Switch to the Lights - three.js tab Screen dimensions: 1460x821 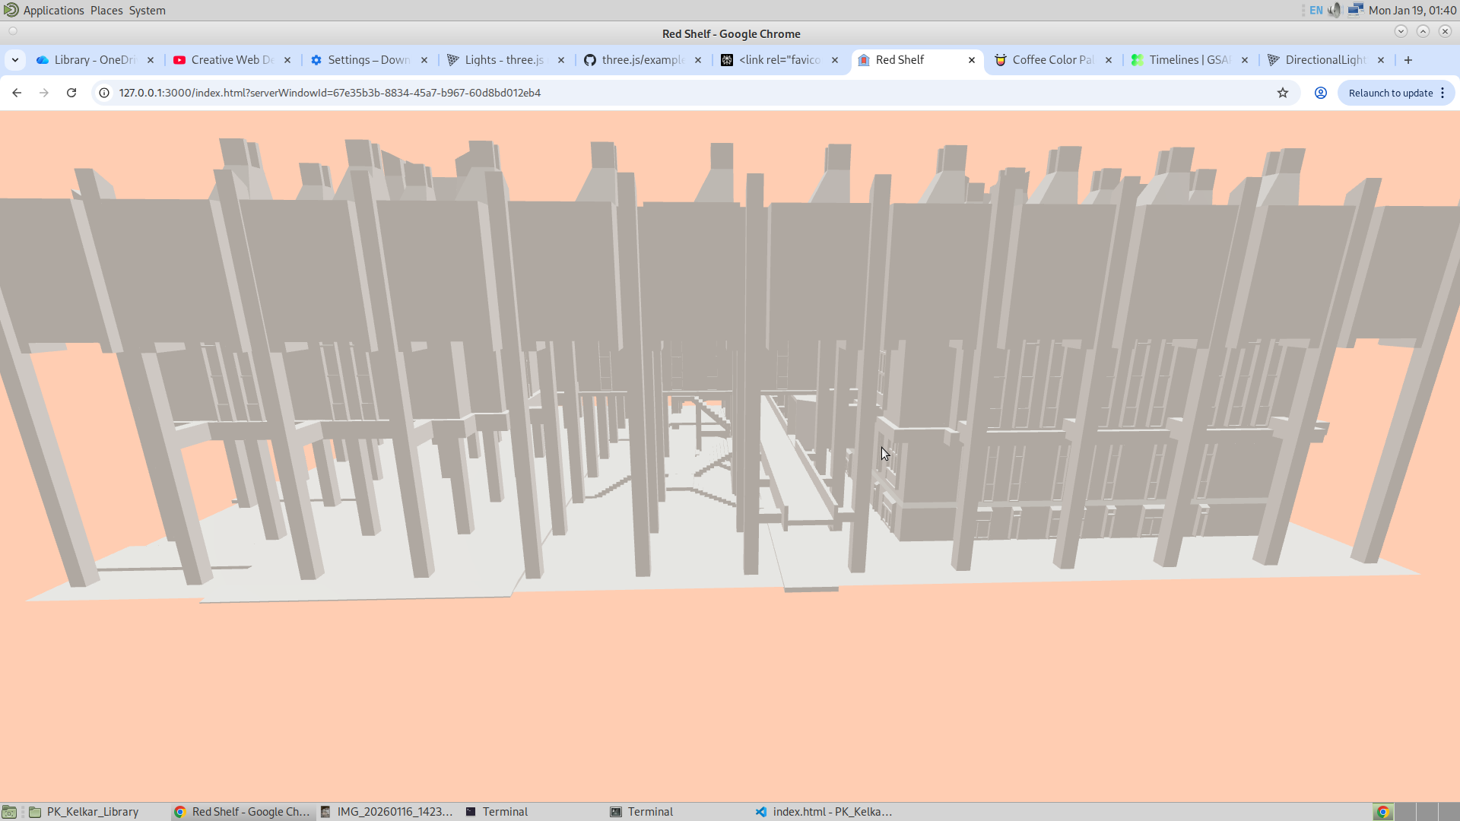tap(503, 60)
